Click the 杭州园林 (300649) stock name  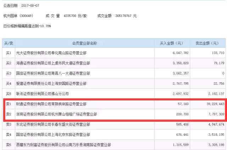[x=19, y=16]
